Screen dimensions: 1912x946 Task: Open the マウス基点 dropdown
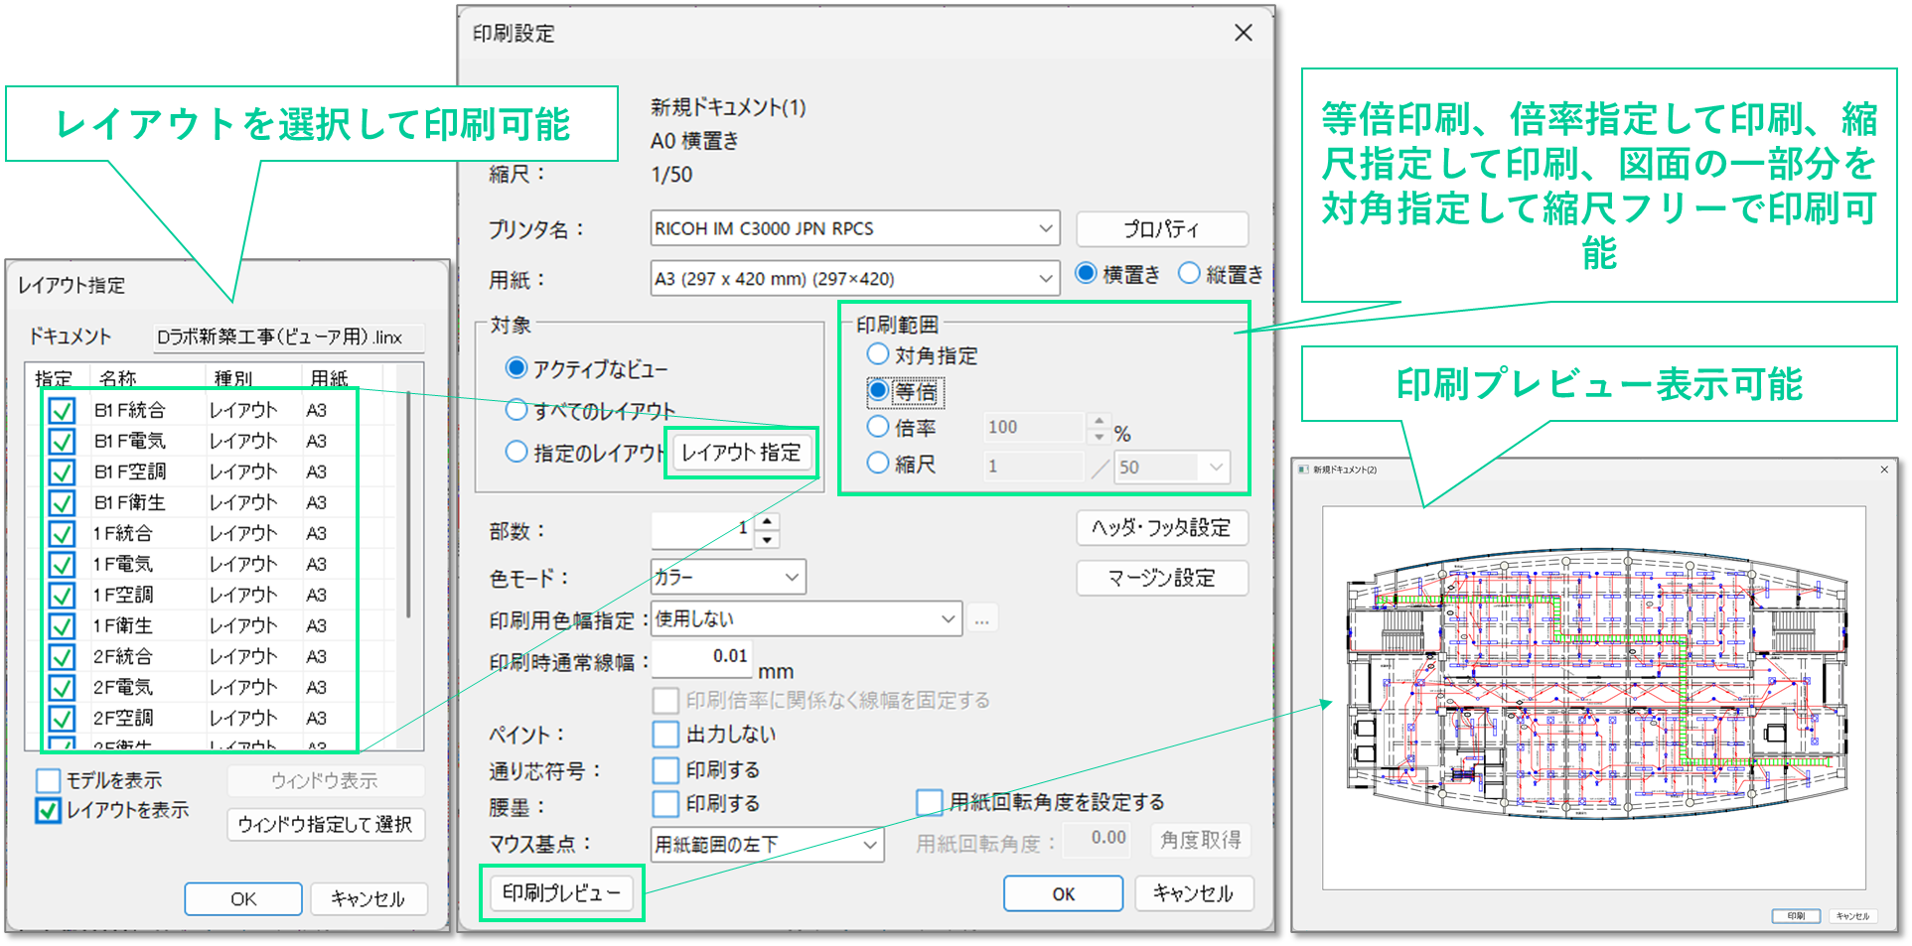coord(869,845)
